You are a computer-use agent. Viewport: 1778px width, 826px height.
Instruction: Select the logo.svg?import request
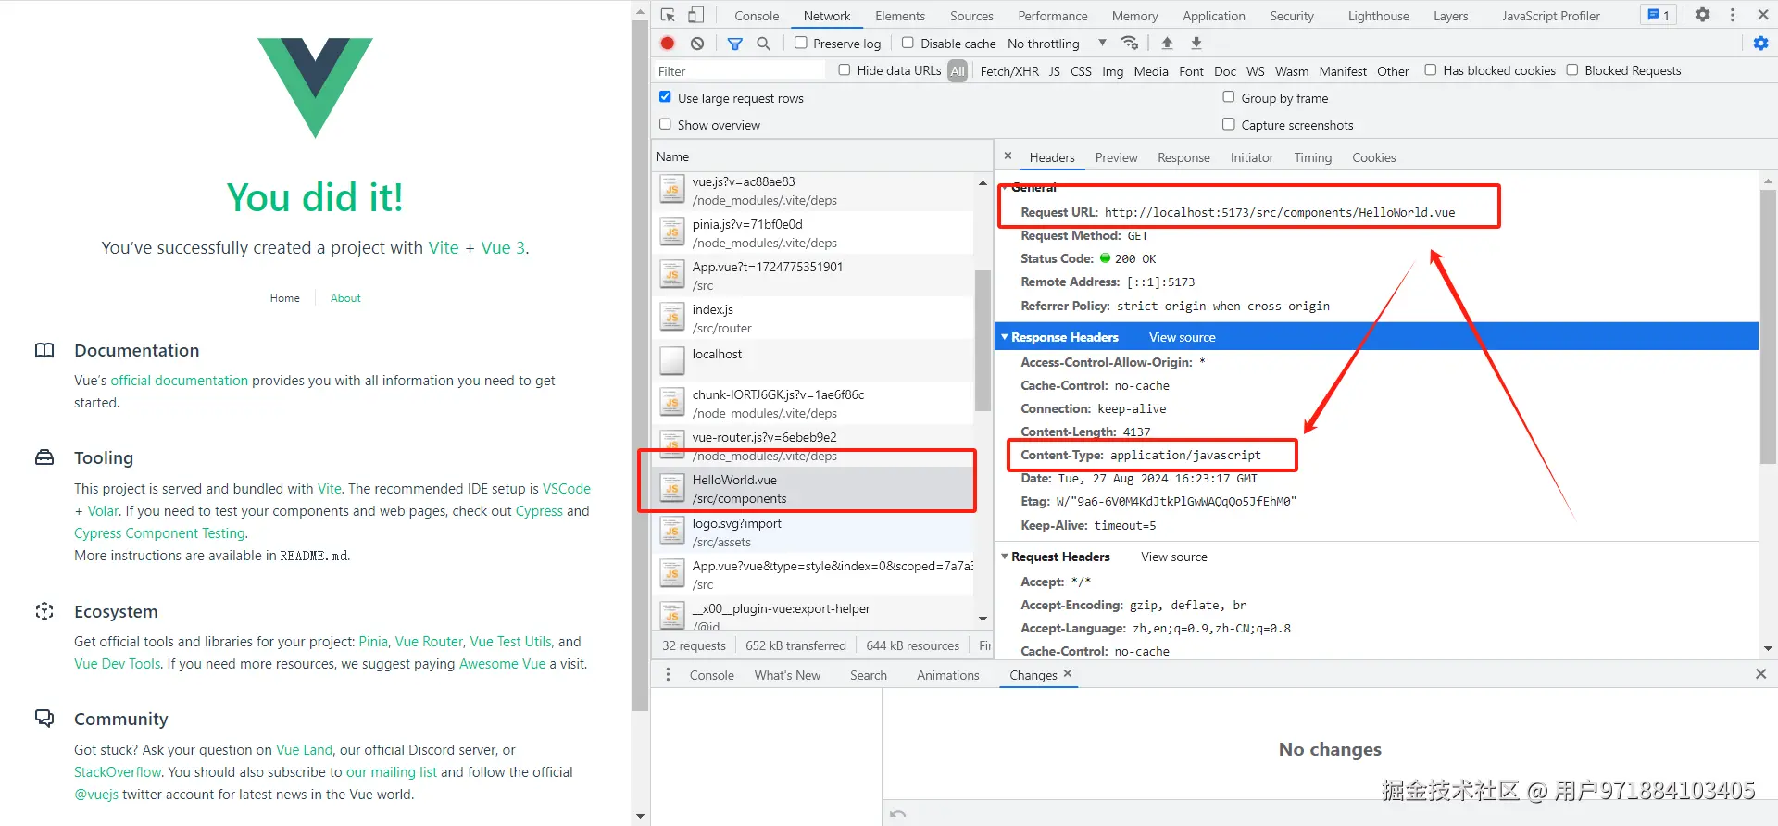[813, 532]
